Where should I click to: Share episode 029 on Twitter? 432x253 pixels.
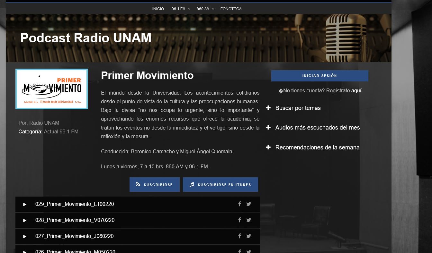(x=249, y=204)
